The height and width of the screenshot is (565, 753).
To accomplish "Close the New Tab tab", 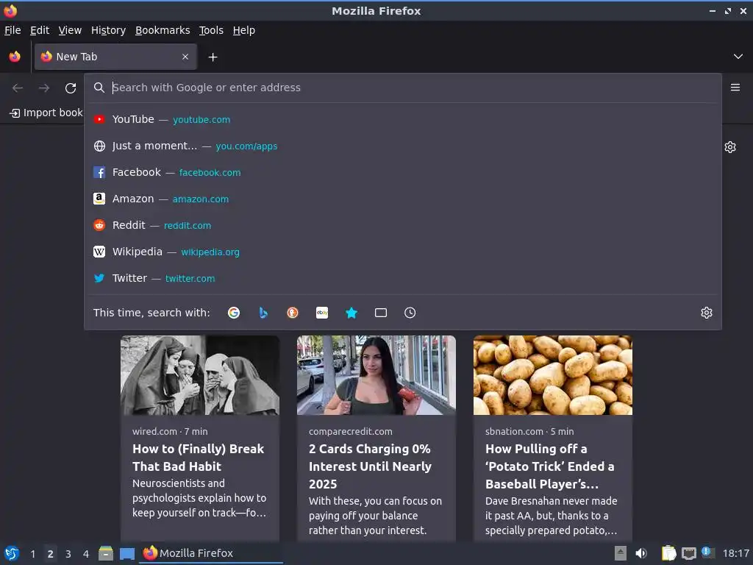I will (185, 57).
